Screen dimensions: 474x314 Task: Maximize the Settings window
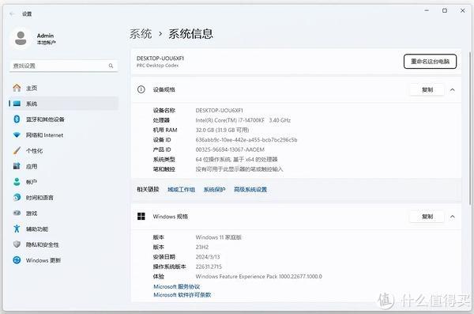[x=444, y=10]
